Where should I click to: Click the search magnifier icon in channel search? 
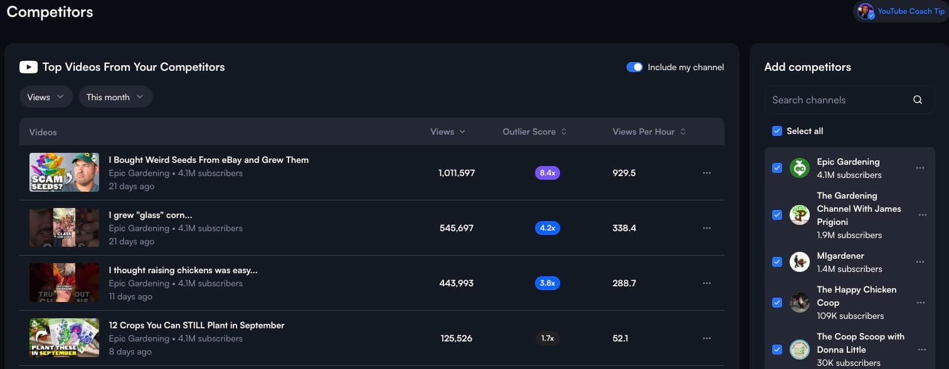pyautogui.click(x=918, y=100)
